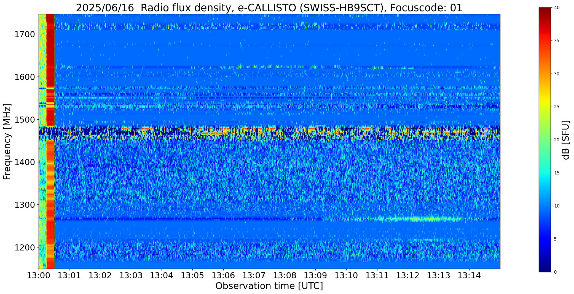
Task: Click the colorbar tick label 15
Action: click(x=557, y=173)
